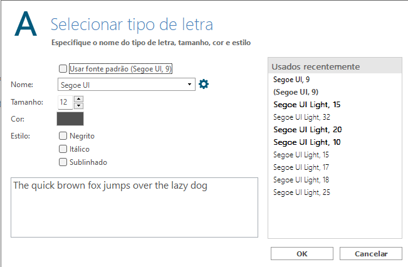
Task: Toggle the Negrito style checkbox
Action: pyautogui.click(x=63, y=135)
